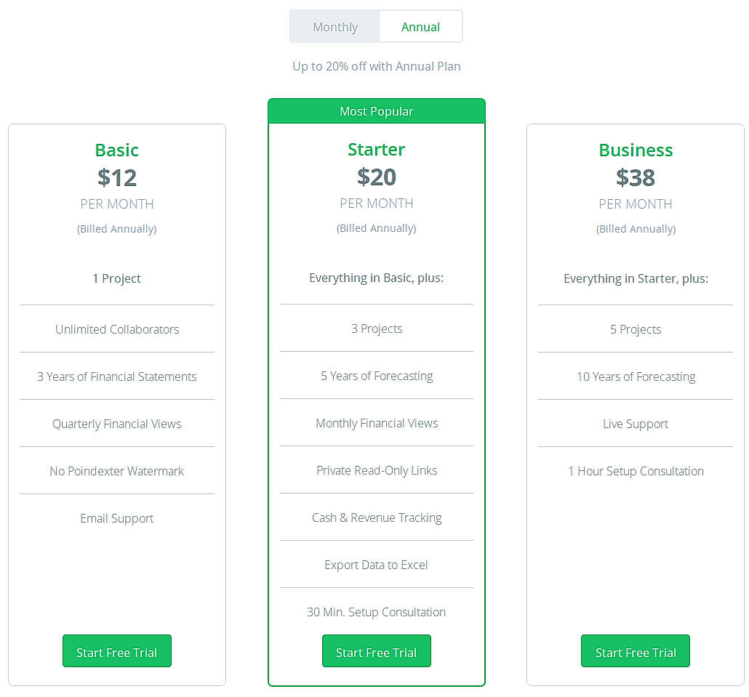This screenshot has width=749, height=697.
Task: Toggle billing from Annual to Monthly
Action: pyautogui.click(x=335, y=26)
